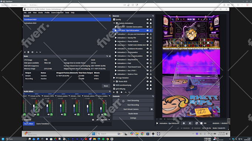Move source down in the Sources toolbar
This screenshot has height=141, width=252.
tap(129, 92)
